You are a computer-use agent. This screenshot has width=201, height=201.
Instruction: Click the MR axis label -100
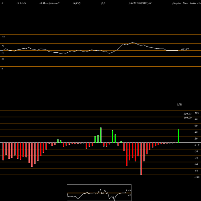[x=197, y=177]
